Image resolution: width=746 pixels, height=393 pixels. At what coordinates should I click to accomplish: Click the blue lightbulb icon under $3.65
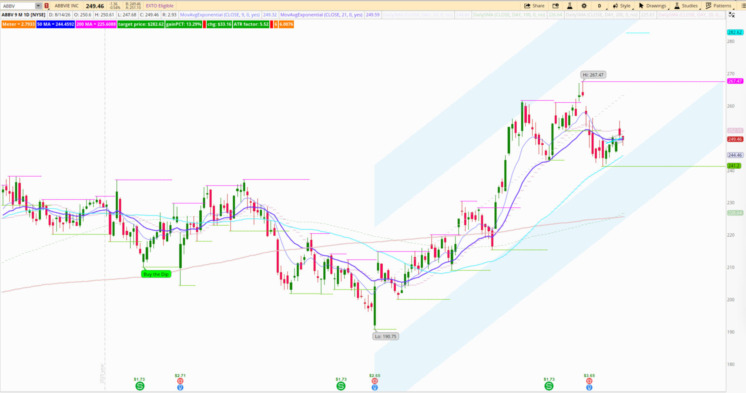589,387
